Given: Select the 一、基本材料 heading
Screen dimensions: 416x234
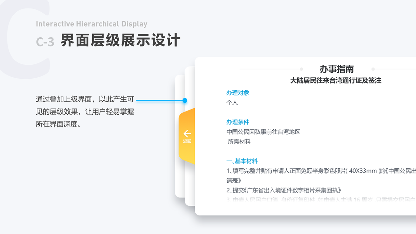Looking at the screenshot, I should coord(242,161).
